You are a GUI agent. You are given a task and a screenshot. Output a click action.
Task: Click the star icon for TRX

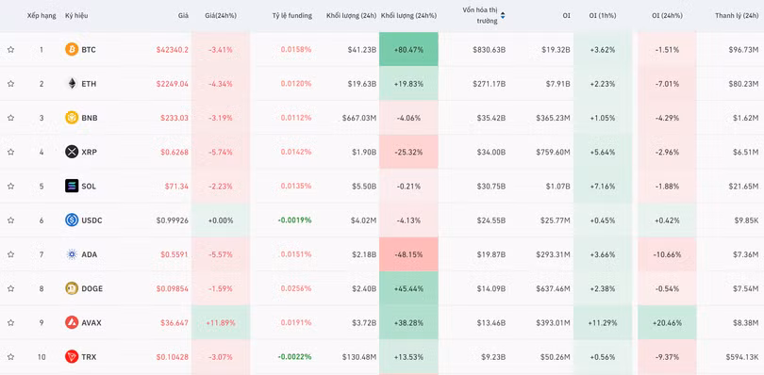pos(10,356)
